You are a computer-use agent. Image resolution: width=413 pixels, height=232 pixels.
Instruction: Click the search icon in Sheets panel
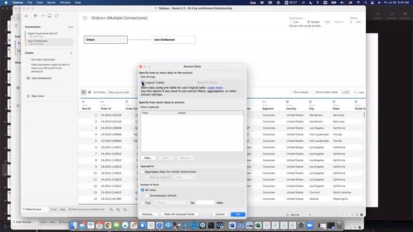[71, 53]
